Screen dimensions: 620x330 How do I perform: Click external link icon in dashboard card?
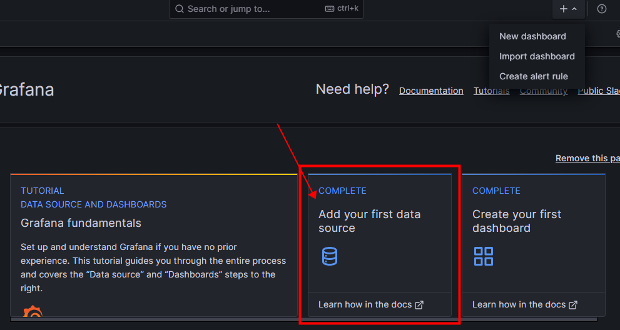pos(573,305)
